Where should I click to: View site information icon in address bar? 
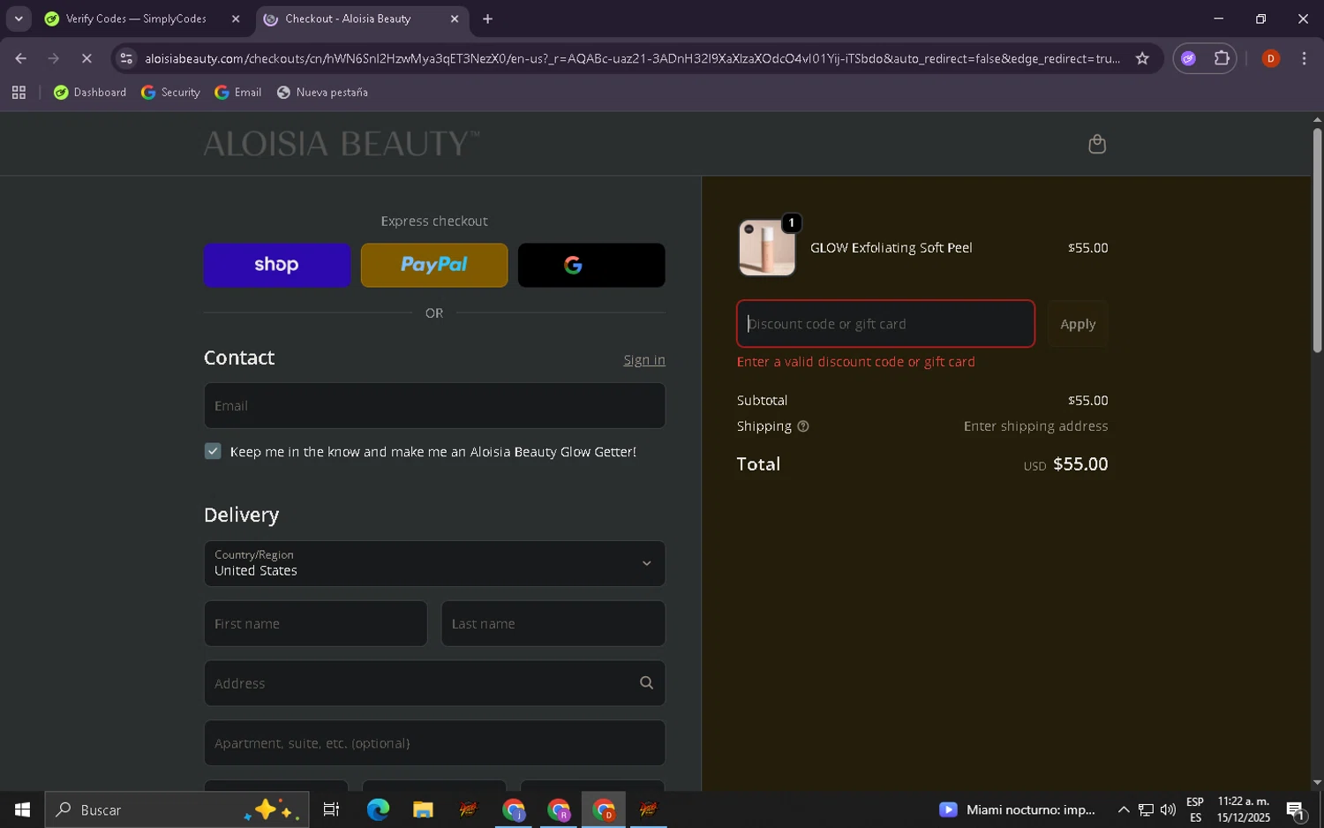126,58
